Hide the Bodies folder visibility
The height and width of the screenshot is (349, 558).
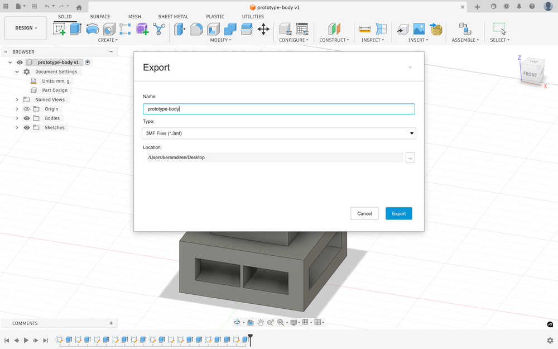point(26,118)
